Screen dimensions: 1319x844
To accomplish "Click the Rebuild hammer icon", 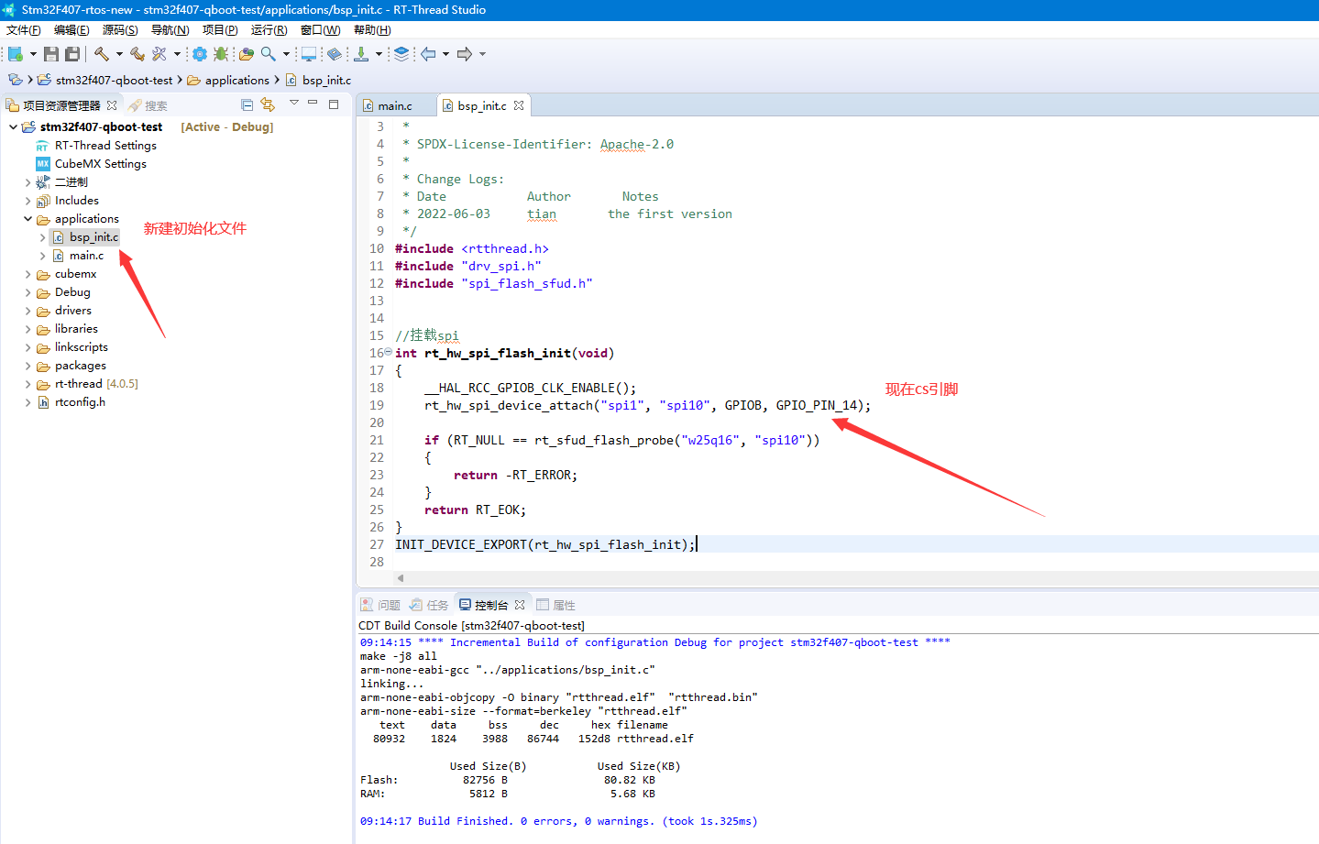I will [137, 54].
